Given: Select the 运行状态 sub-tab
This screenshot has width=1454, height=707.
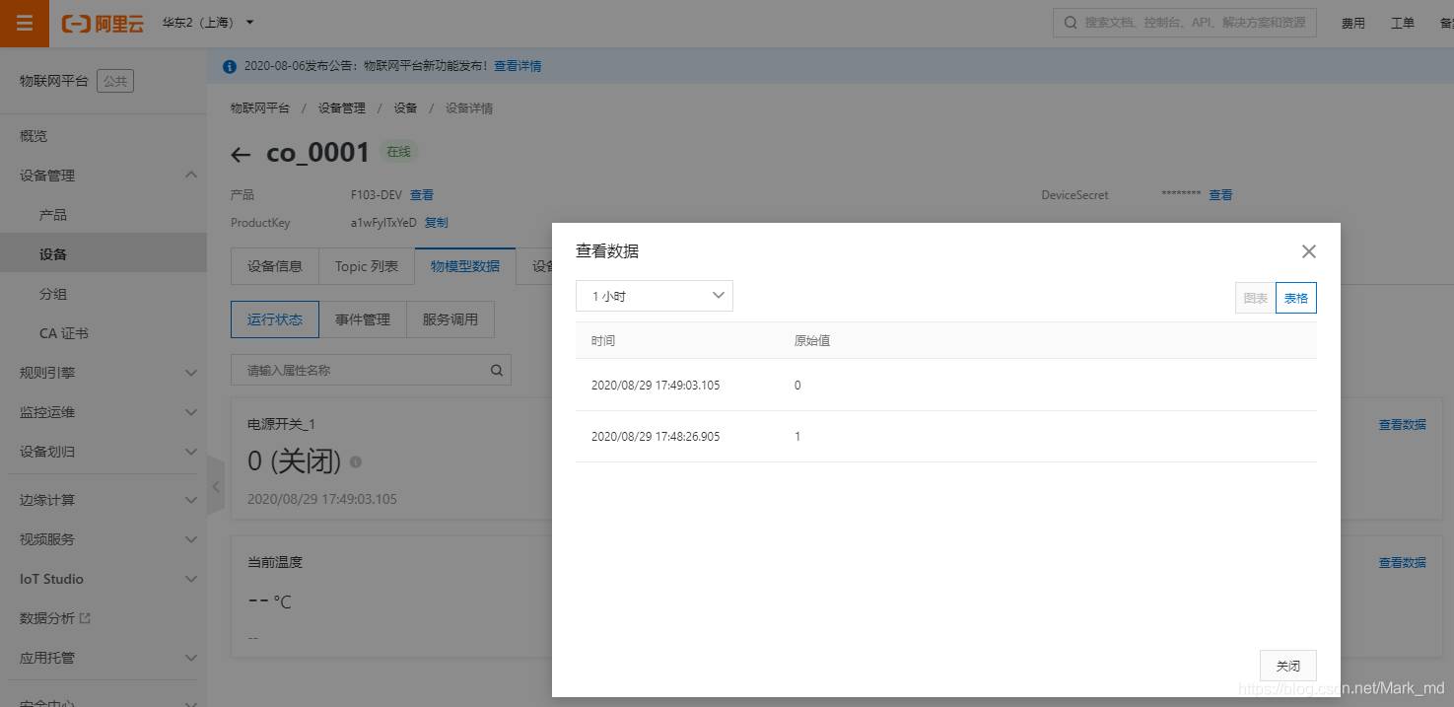Looking at the screenshot, I should click(x=275, y=319).
